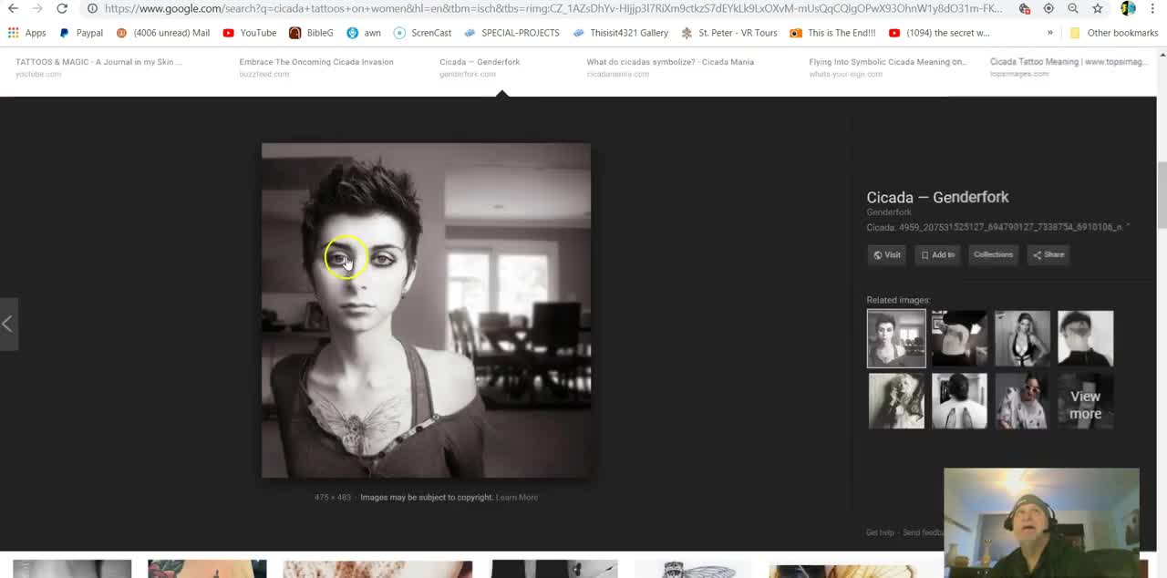Open the zoom magnifier icon in address bar

pyautogui.click(x=1073, y=8)
